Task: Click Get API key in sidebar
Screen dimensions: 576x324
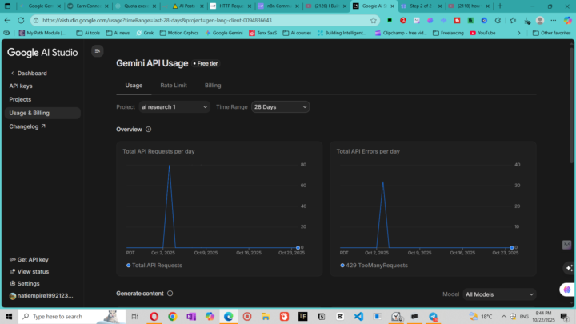Action: tap(32, 260)
